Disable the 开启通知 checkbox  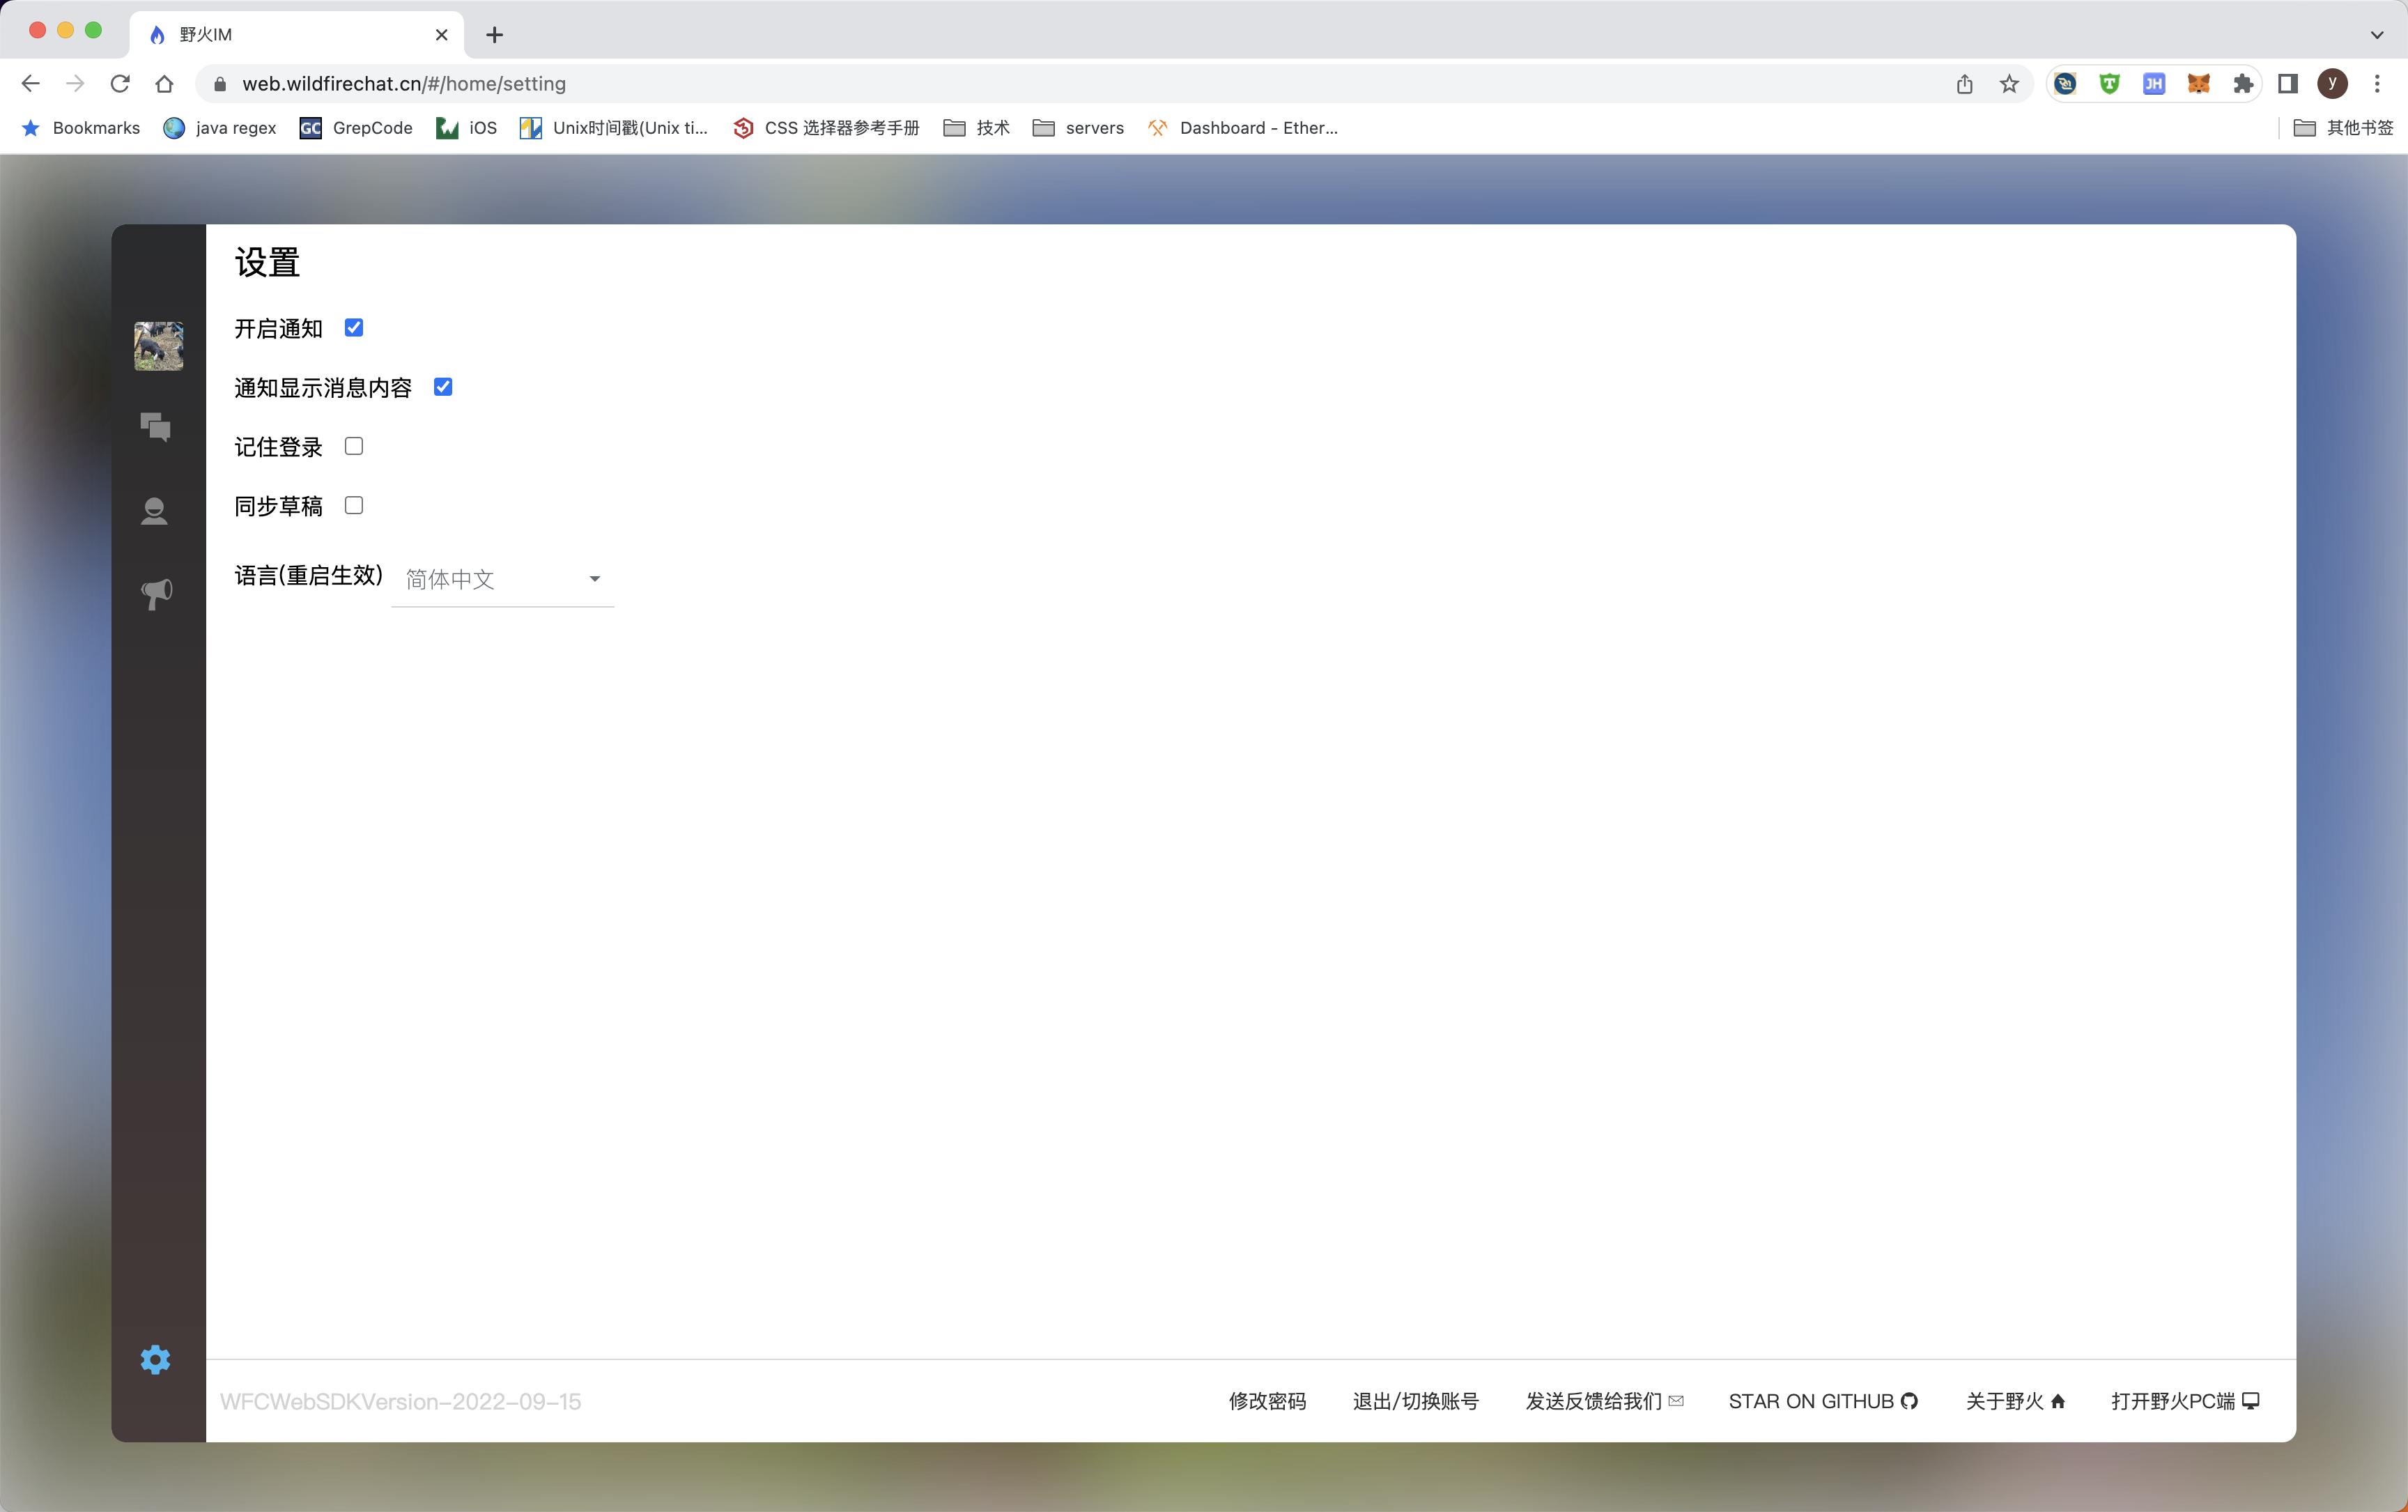pyautogui.click(x=354, y=328)
